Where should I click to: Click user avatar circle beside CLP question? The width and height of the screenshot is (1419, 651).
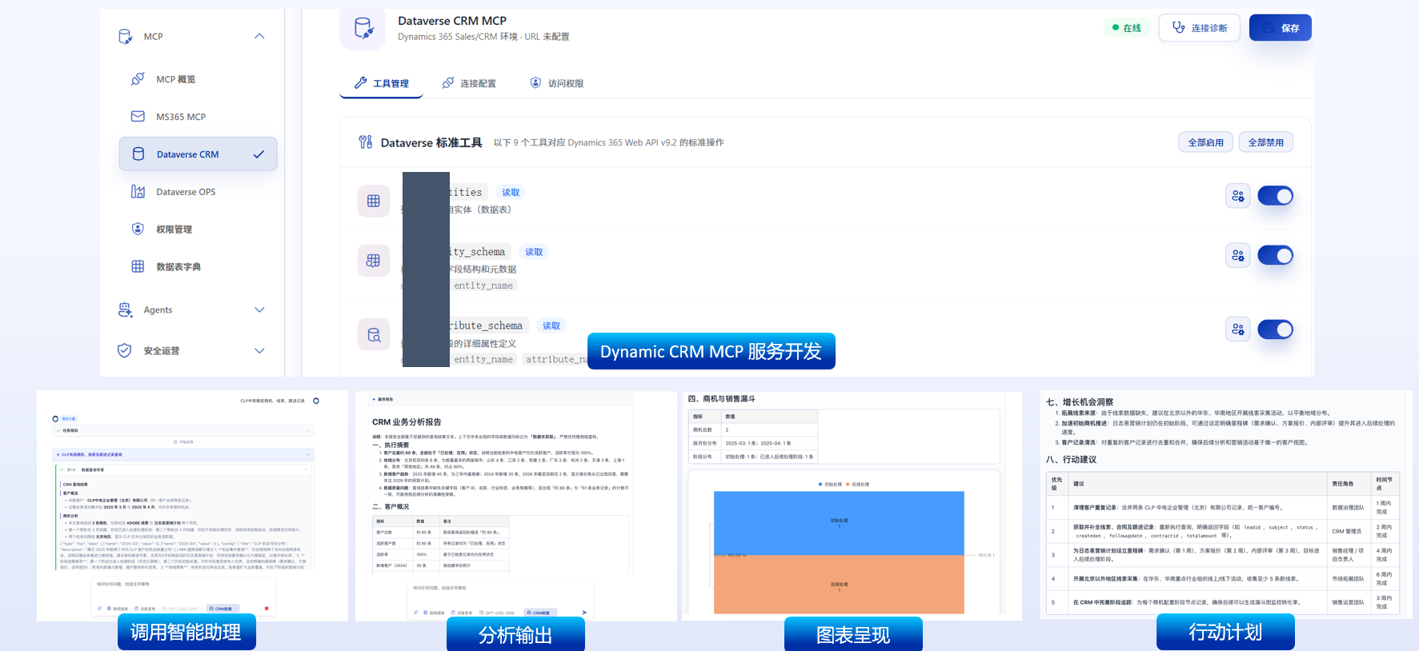point(316,401)
